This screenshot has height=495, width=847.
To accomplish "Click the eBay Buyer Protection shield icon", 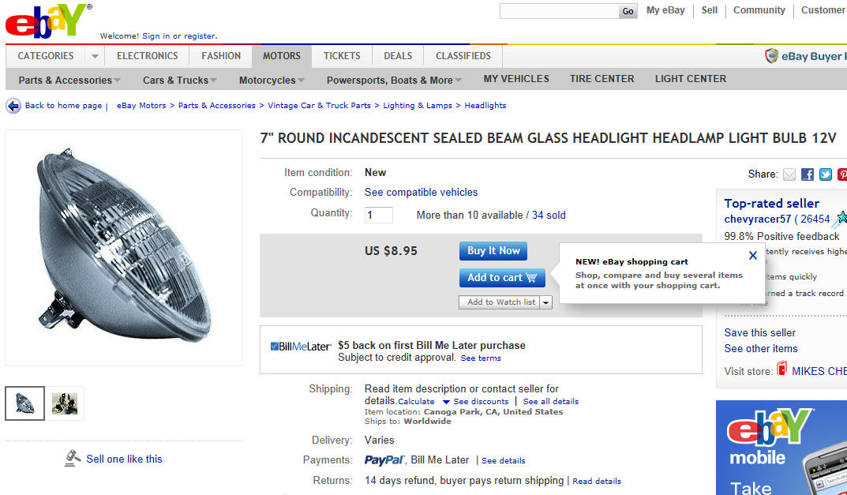I will 772,56.
